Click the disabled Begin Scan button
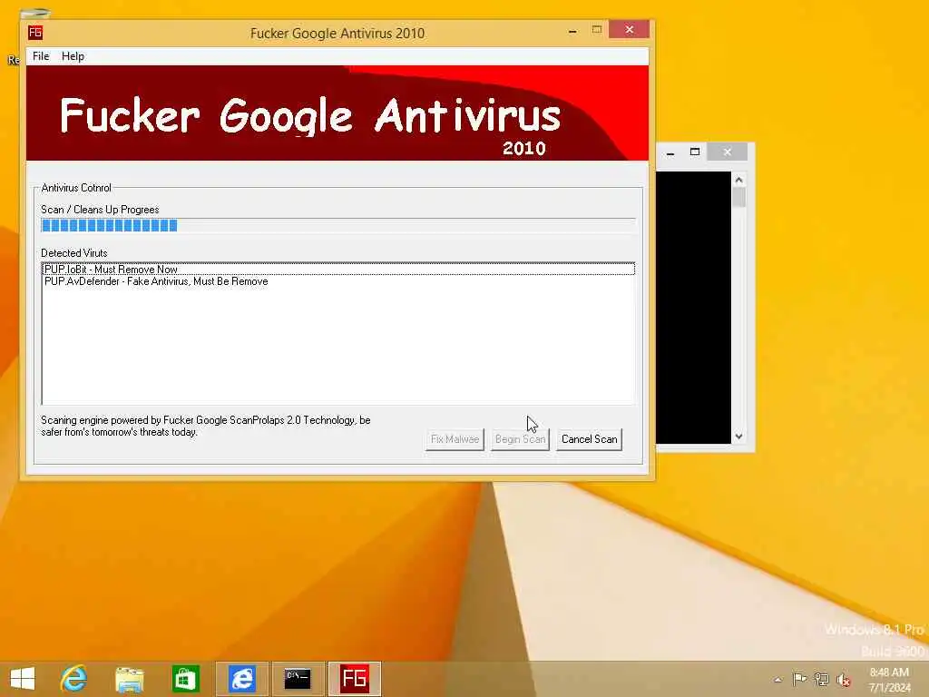This screenshot has height=697, width=929. [x=520, y=439]
